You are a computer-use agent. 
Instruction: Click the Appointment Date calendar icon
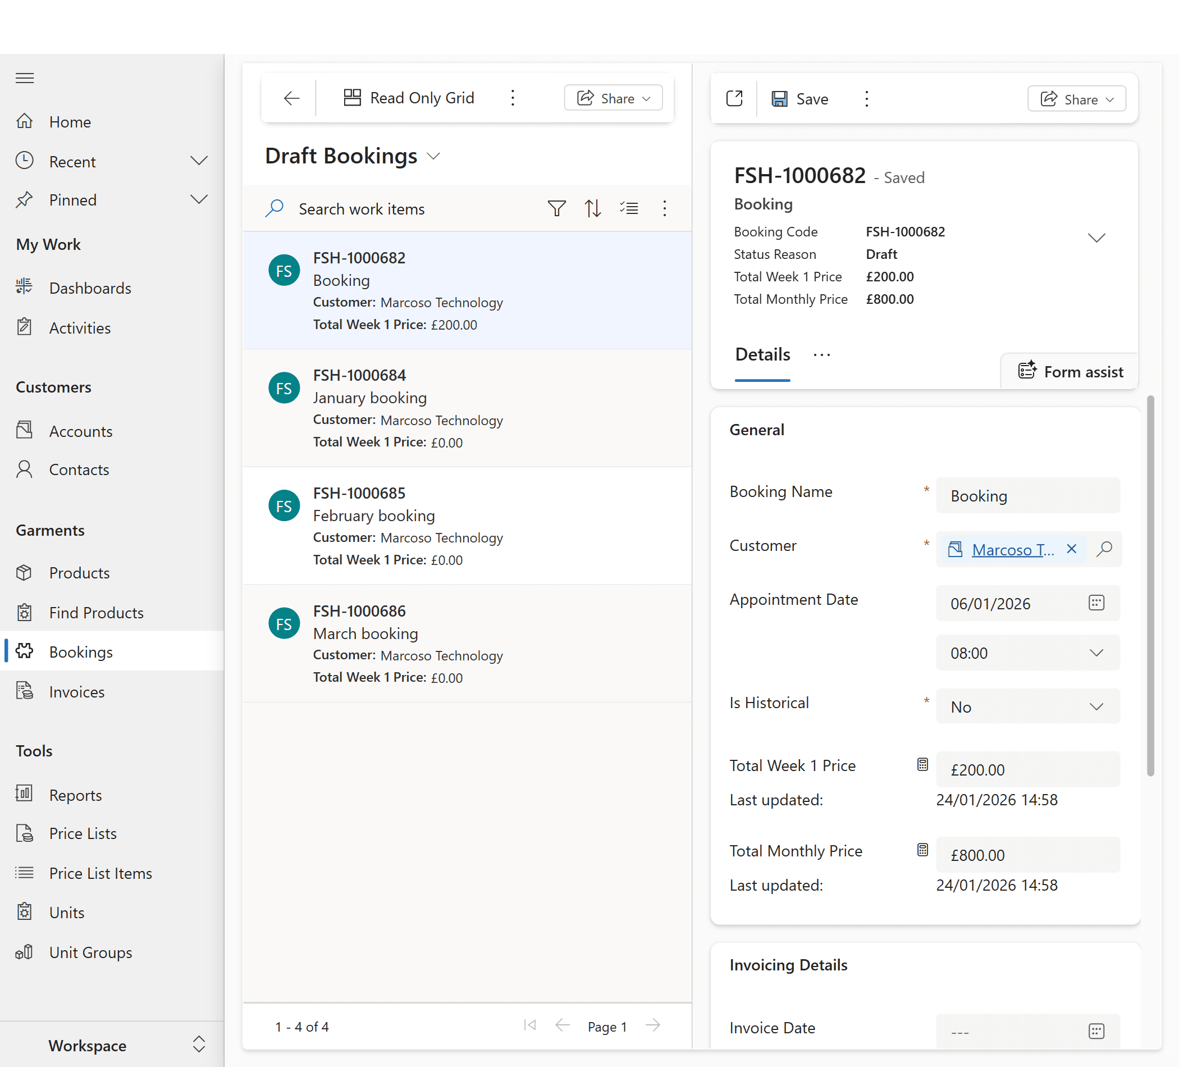tap(1096, 603)
